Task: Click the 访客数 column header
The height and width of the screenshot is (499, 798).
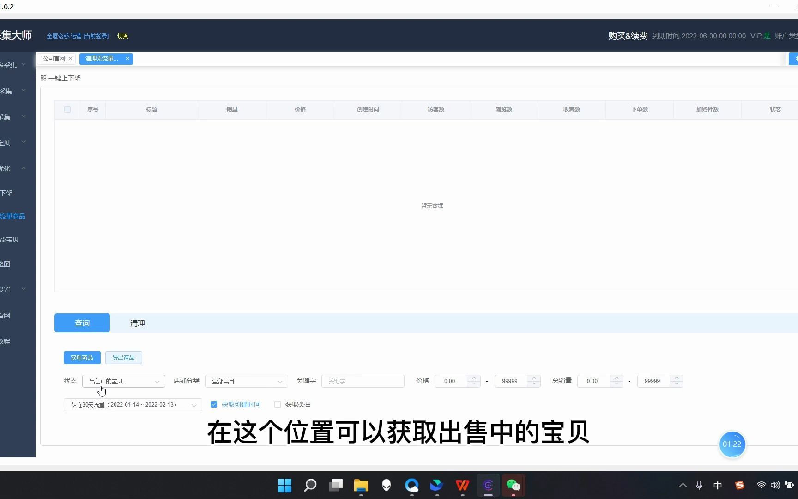Action: [436, 110]
